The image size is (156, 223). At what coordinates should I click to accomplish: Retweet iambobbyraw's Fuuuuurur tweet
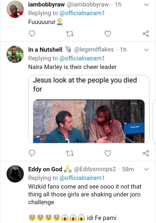(70, 34)
